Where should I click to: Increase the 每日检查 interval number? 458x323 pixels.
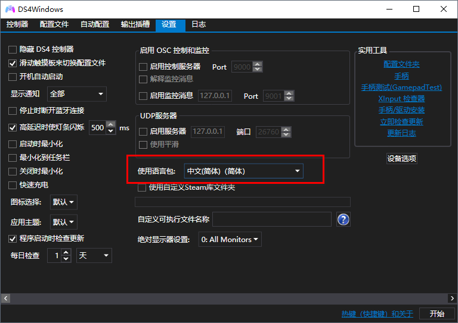pos(66,253)
